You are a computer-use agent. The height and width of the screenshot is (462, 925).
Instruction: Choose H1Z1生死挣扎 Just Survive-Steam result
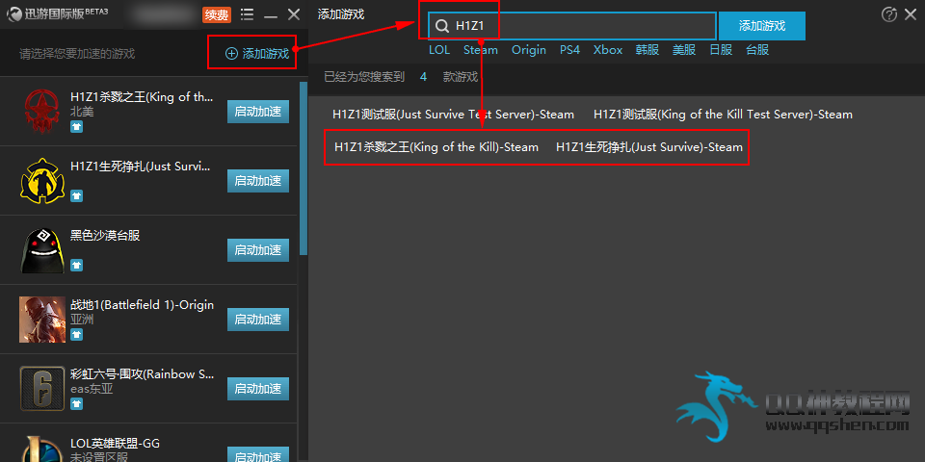(x=649, y=146)
